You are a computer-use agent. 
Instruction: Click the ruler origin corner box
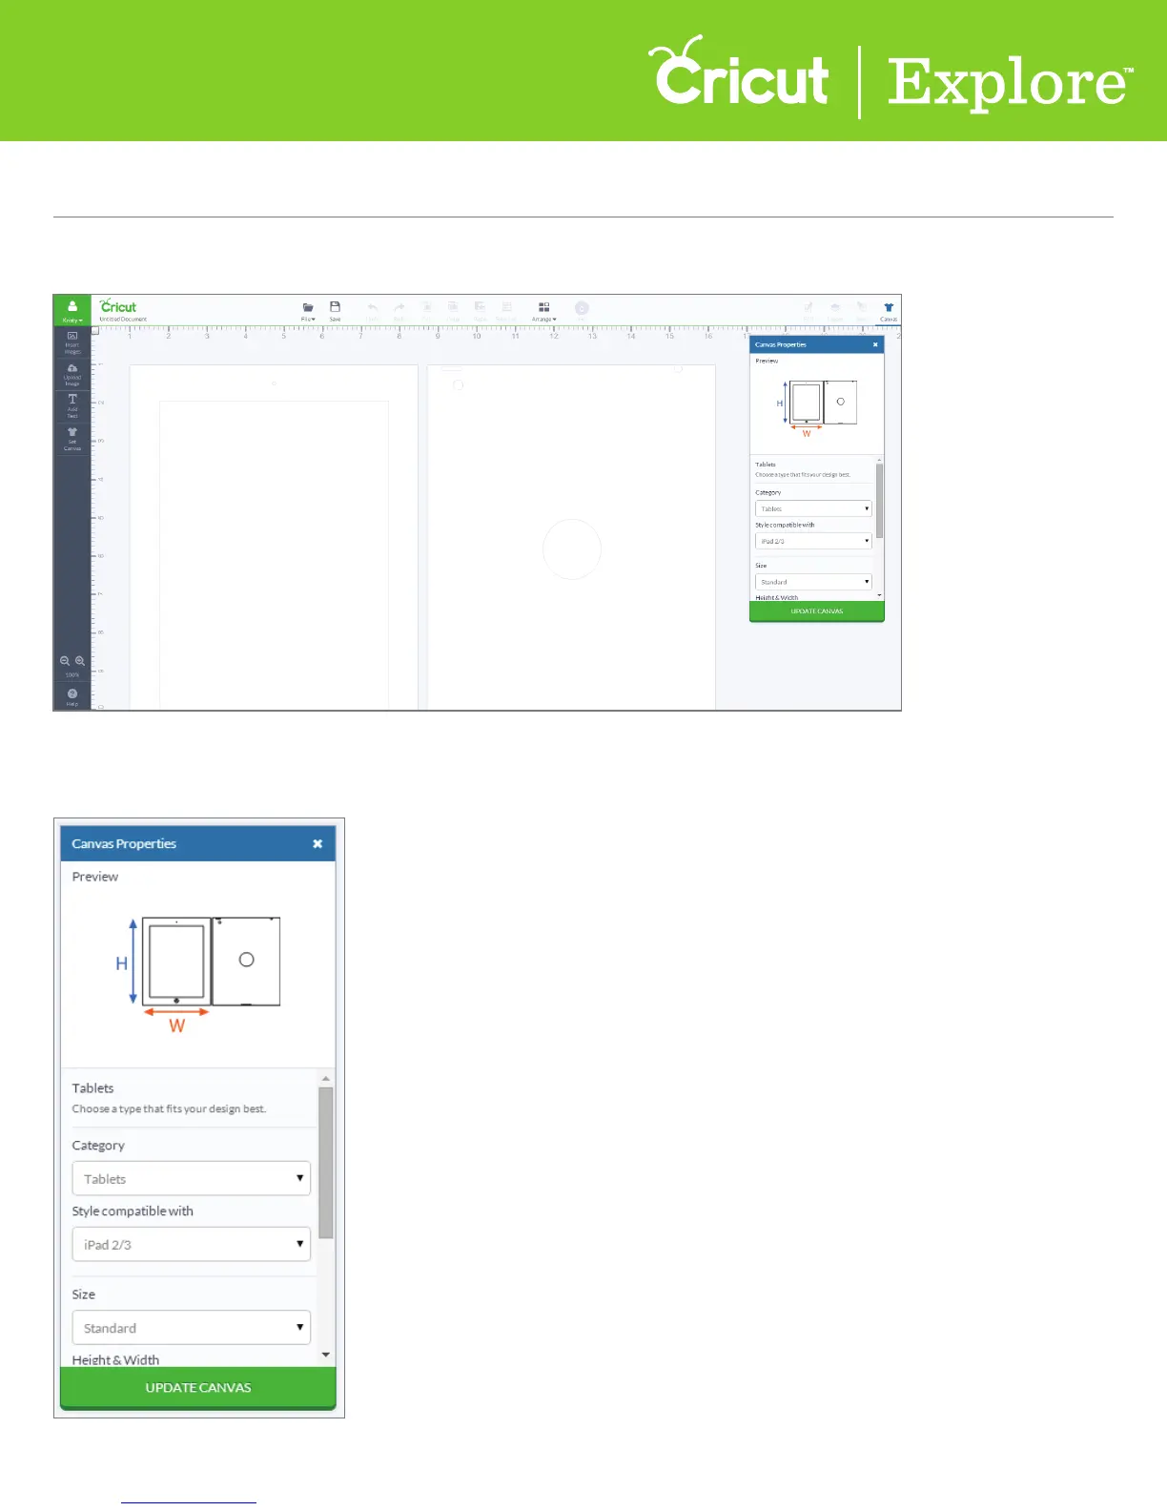tap(95, 331)
